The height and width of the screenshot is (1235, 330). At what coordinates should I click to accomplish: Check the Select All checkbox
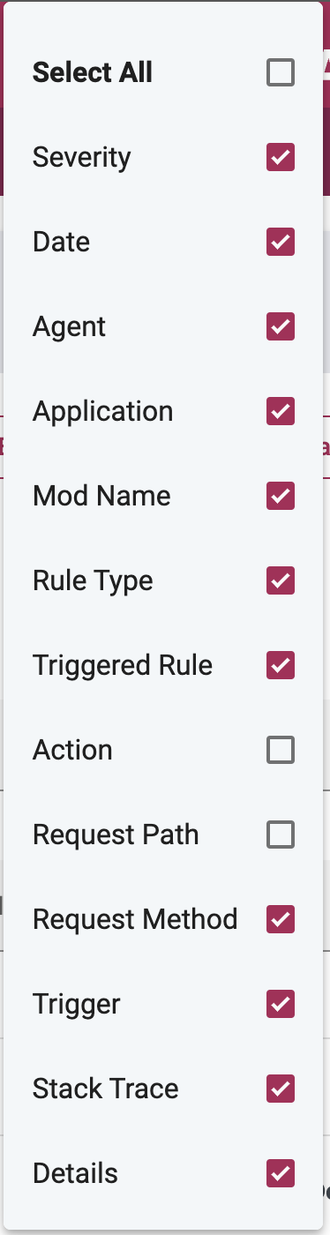click(x=281, y=73)
